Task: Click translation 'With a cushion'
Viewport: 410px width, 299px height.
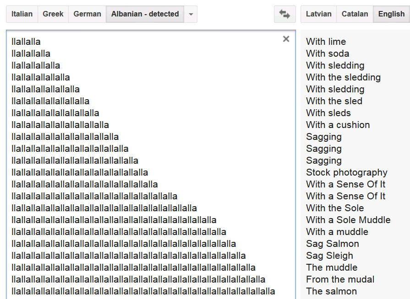Action: click(338, 125)
